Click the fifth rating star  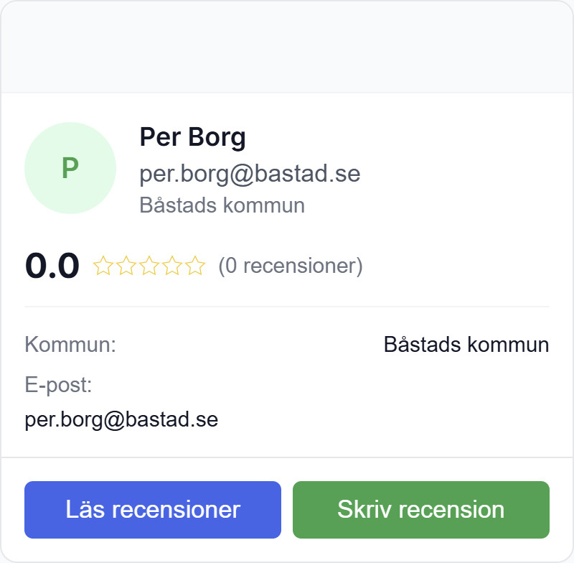click(195, 266)
